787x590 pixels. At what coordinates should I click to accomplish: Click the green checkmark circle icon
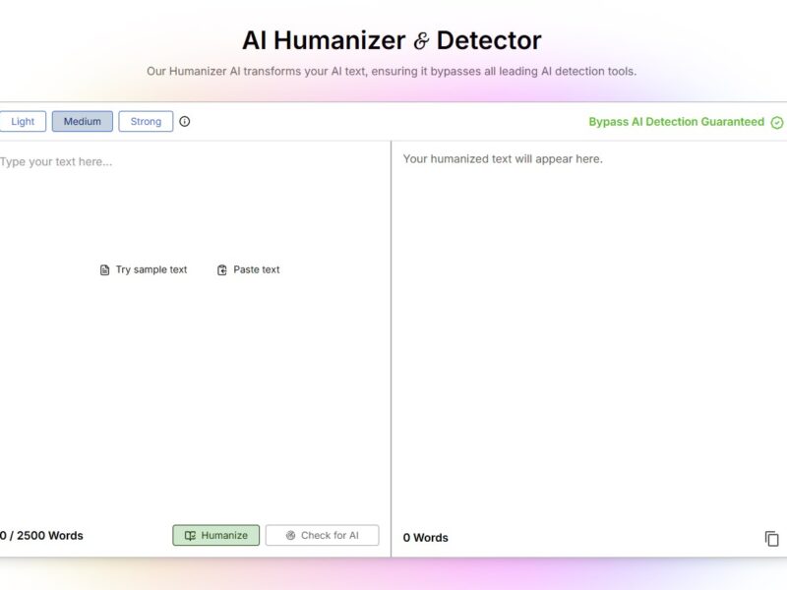point(777,123)
